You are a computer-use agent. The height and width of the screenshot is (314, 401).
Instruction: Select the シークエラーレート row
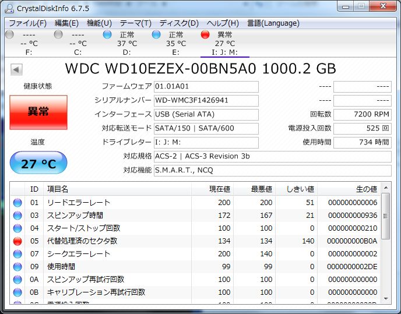pyautogui.click(x=195, y=253)
